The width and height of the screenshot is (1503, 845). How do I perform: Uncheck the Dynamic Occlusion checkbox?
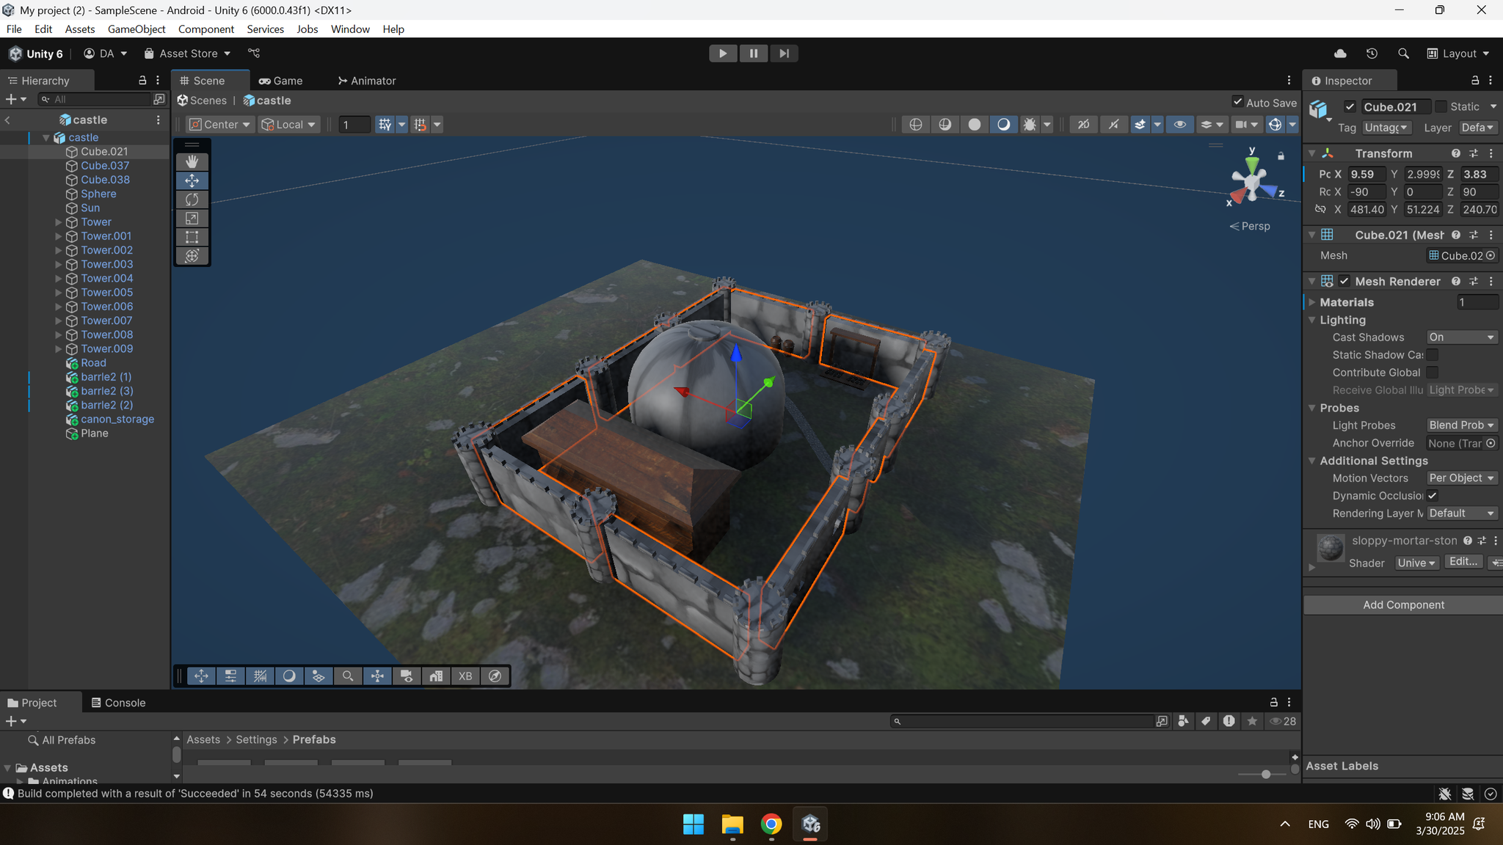coord(1432,496)
